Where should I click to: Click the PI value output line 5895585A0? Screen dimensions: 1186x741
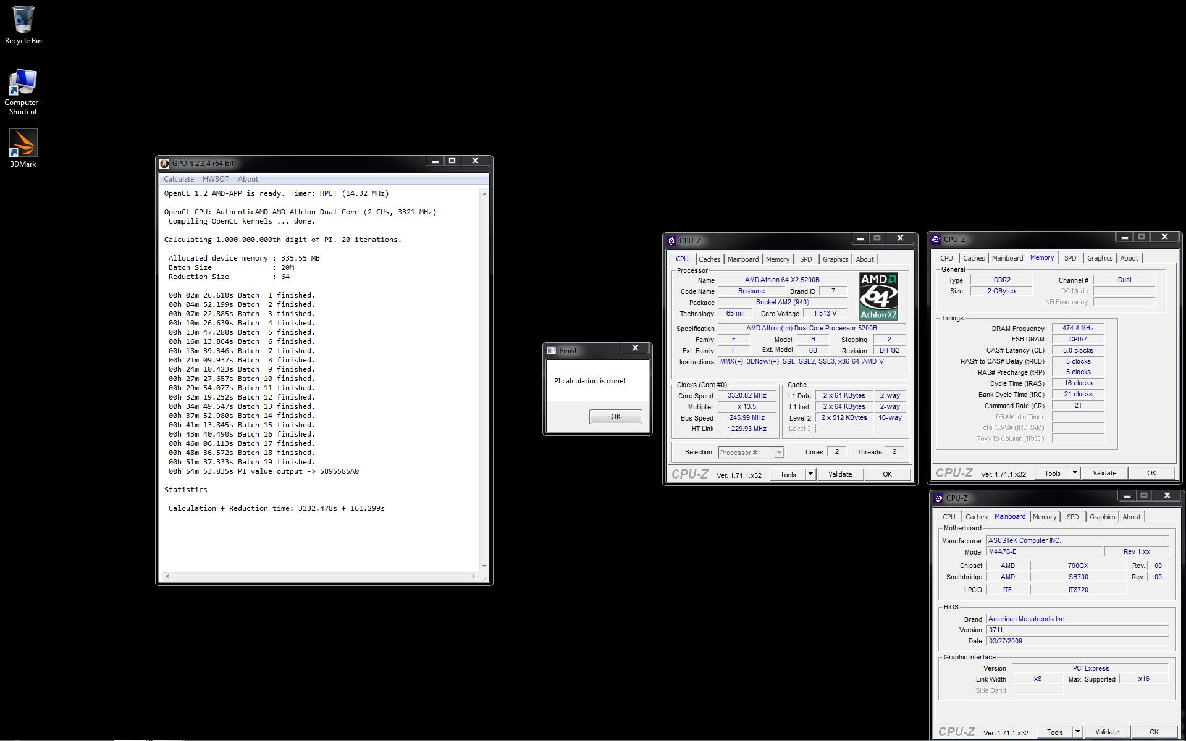264,471
